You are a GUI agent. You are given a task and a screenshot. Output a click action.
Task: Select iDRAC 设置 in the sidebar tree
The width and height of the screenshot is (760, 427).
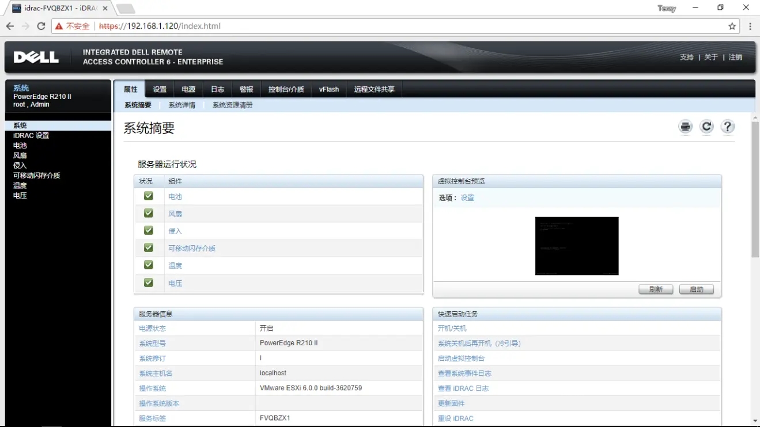point(31,135)
